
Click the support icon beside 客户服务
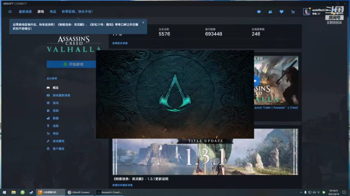(x=48, y=149)
